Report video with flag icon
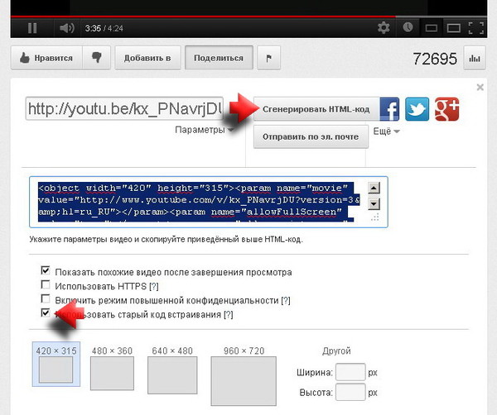Viewport: 497px width, 415px height. pyautogui.click(x=268, y=58)
